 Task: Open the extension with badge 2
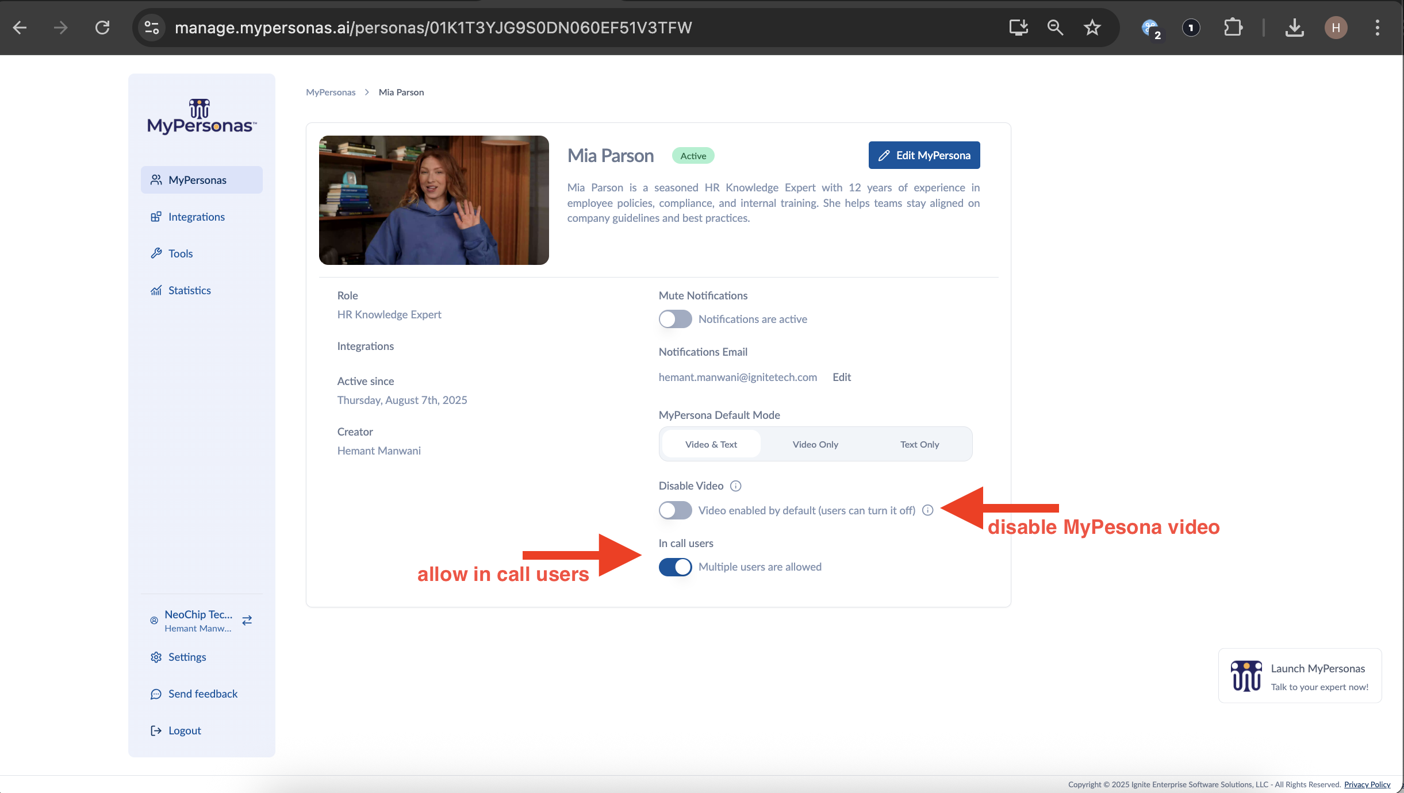(1151, 28)
